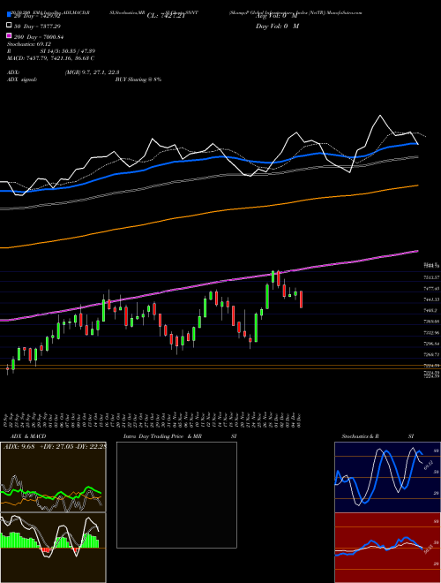The image size is (441, 583).
Task: Click the 'Avg Vol: 0 M' readout
Action: (x=277, y=16)
